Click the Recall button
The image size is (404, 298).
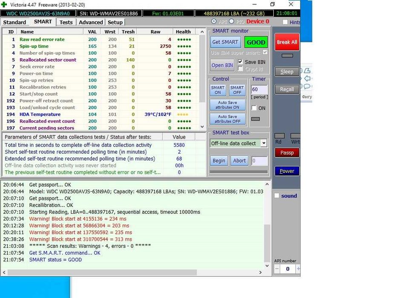point(287,89)
